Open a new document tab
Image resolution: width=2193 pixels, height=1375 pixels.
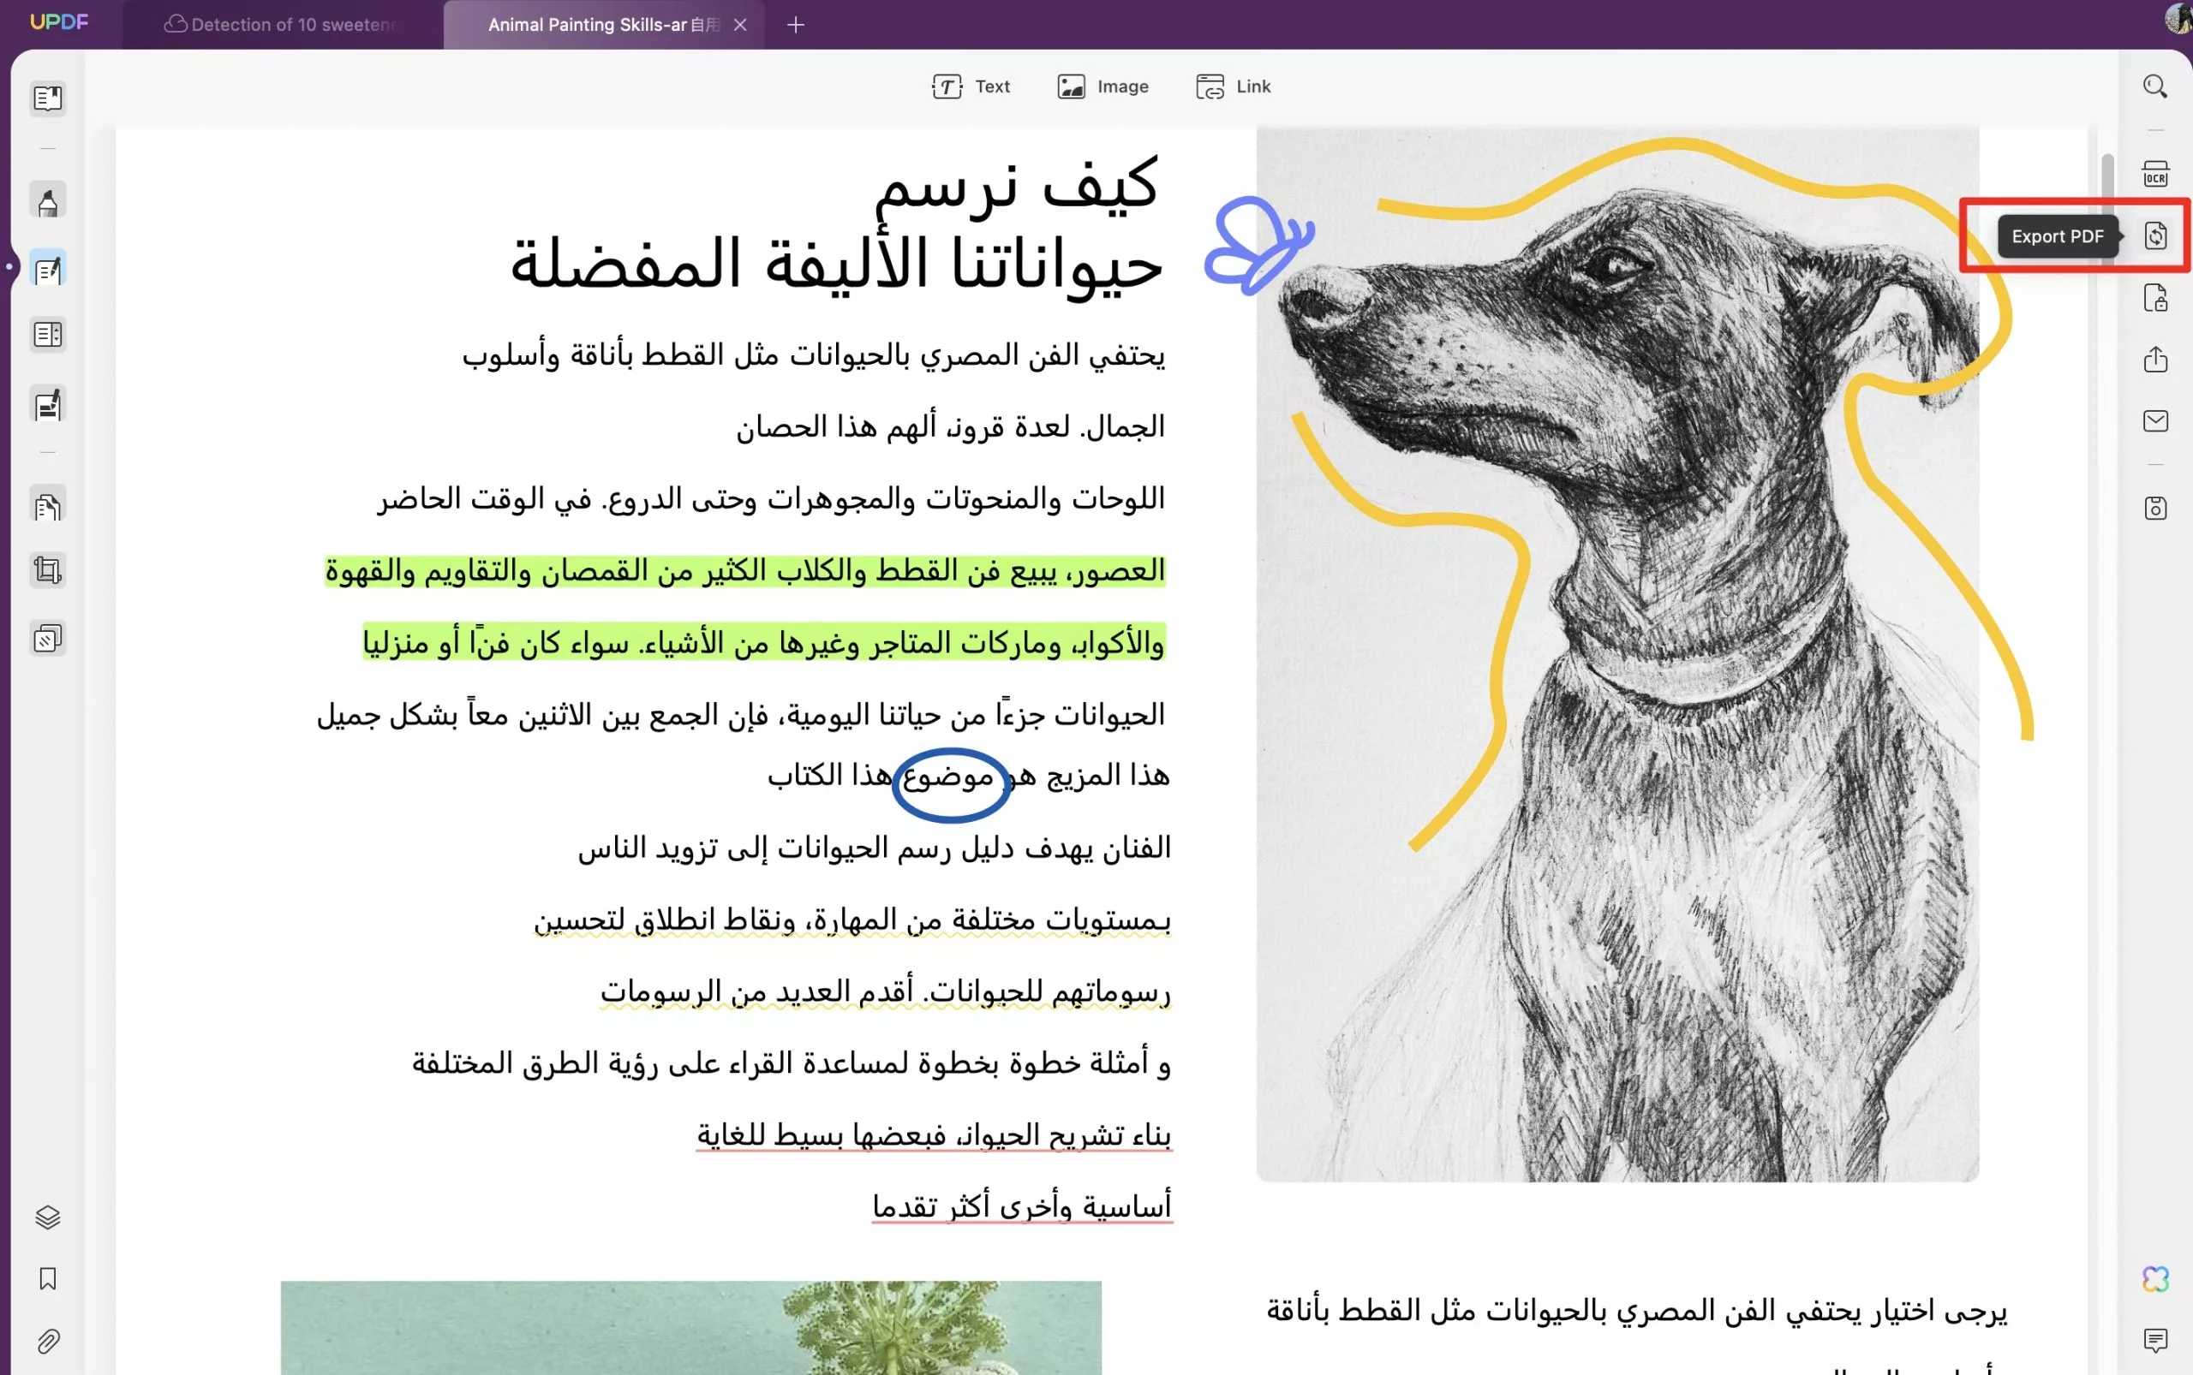(x=795, y=25)
